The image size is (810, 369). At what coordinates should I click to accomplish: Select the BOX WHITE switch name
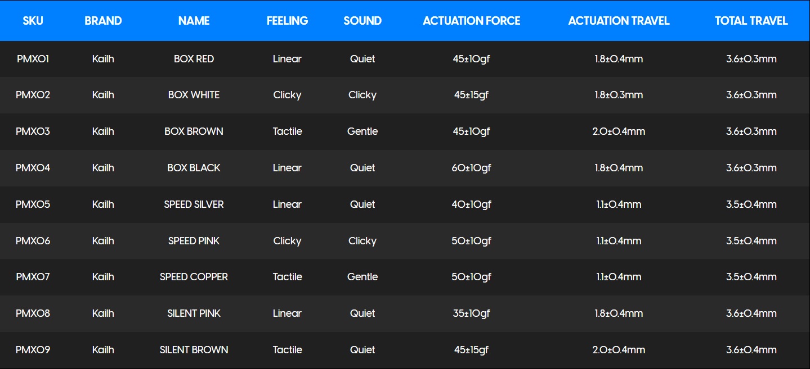tap(194, 95)
